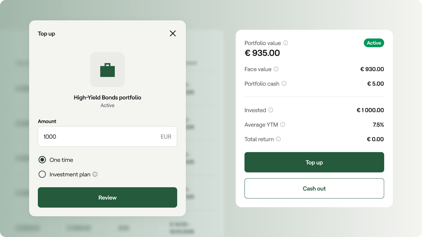Click info icon beside Portfolio cash
Image resolution: width=422 pixels, height=237 pixels.
click(284, 84)
